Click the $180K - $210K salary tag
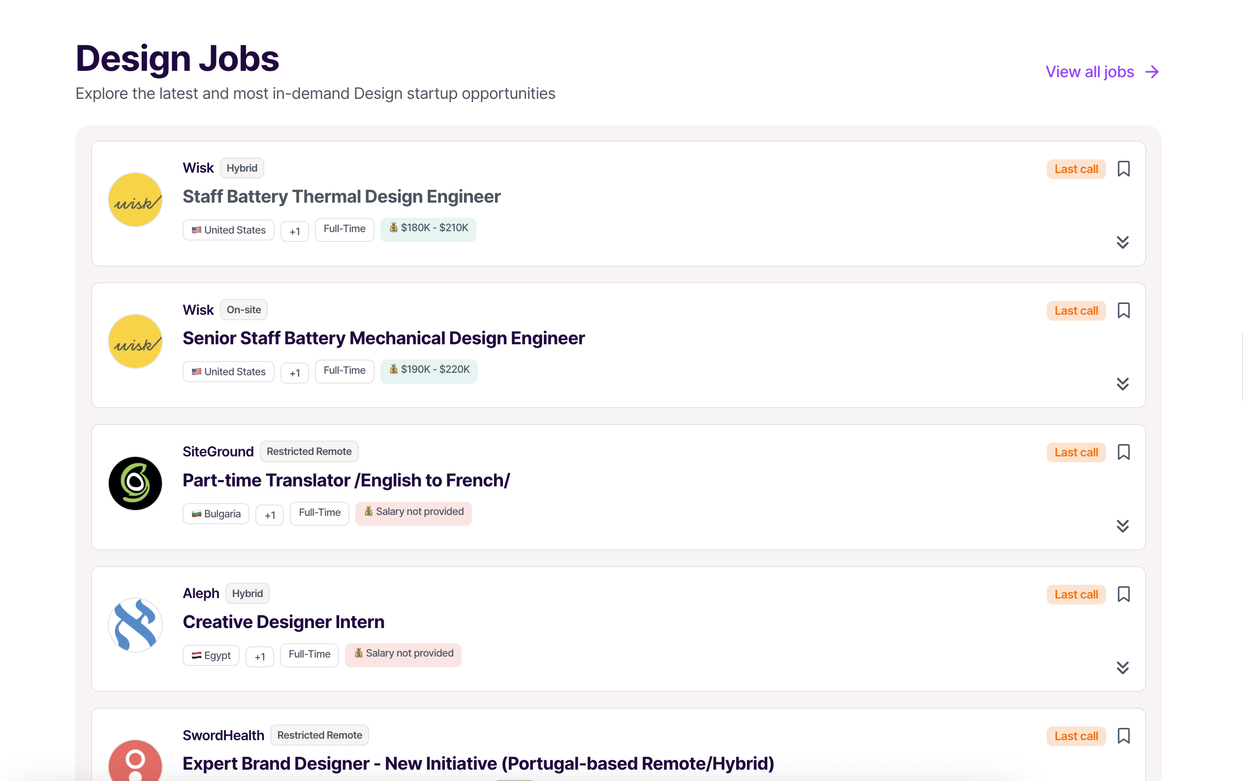Image resolution: width=1243 pixels, height=781 pixels. (429, 229)
